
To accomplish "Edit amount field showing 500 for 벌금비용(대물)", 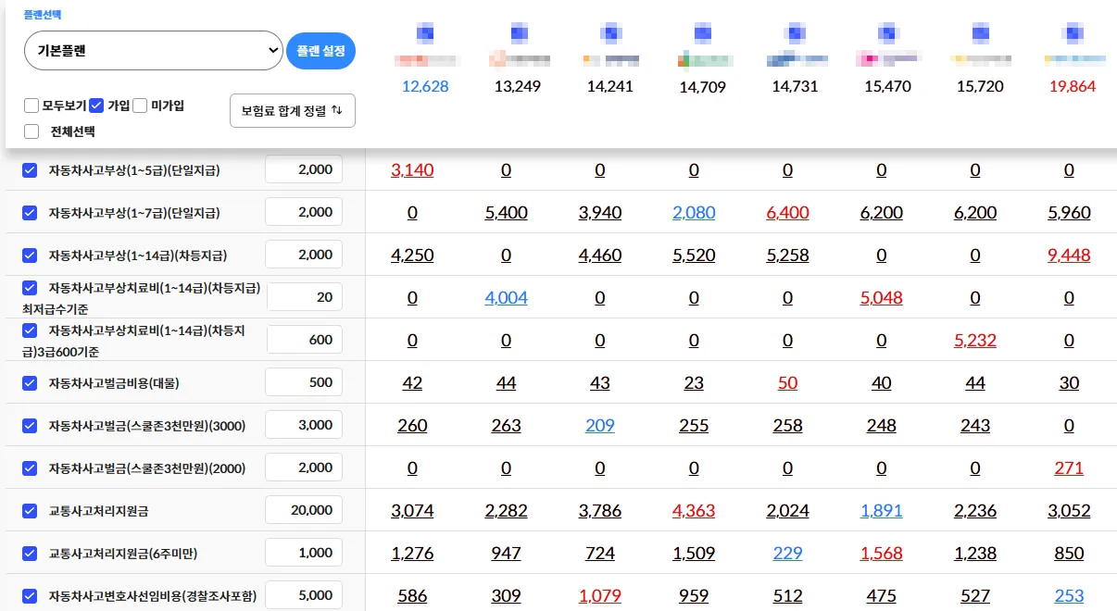I will tap(304, 382).
